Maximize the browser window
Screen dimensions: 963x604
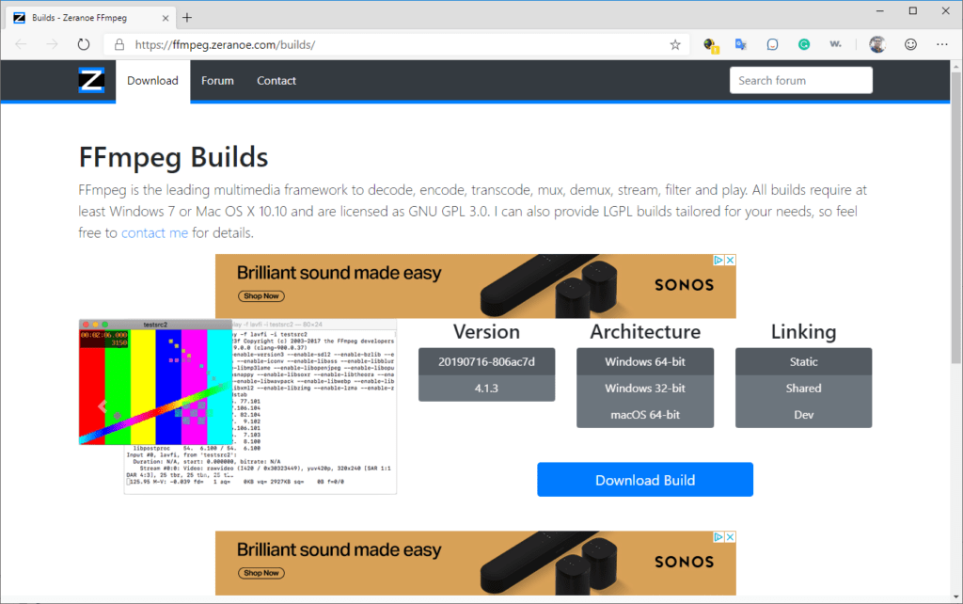[912, 11]
